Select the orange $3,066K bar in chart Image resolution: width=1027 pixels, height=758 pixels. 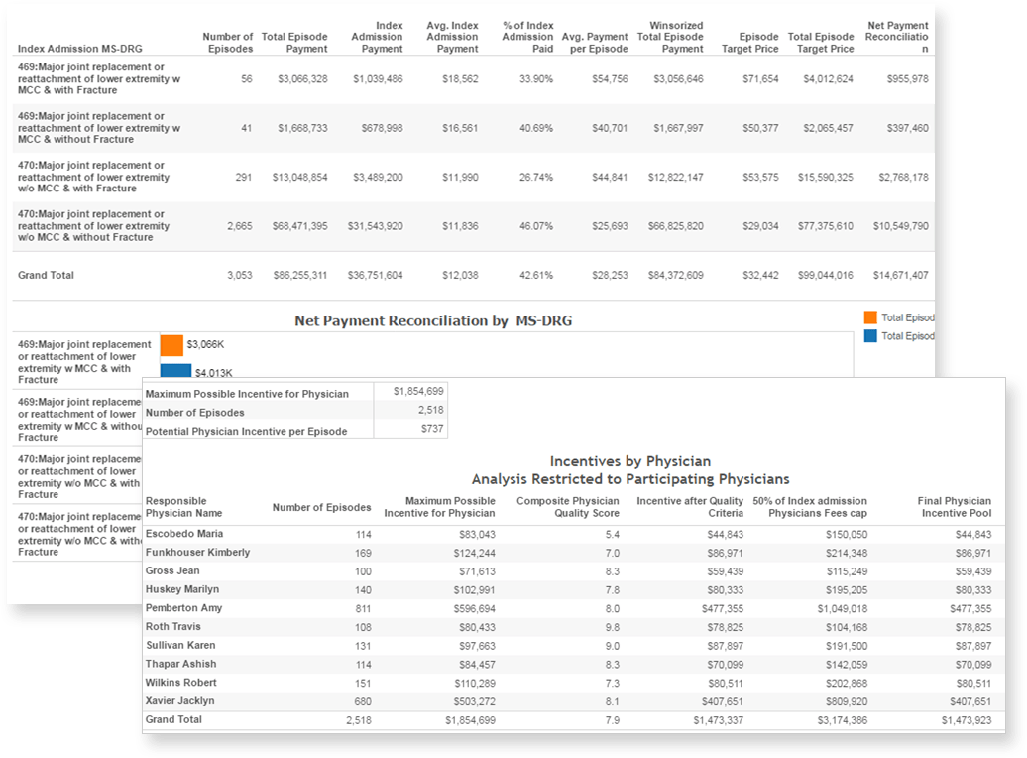[x=171, y=345]
